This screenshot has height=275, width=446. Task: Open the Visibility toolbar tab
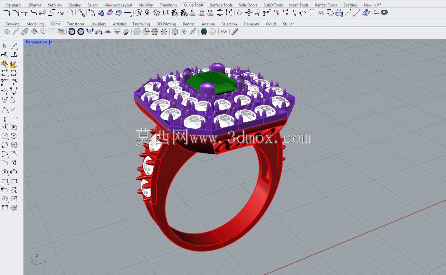coord(146,5)
